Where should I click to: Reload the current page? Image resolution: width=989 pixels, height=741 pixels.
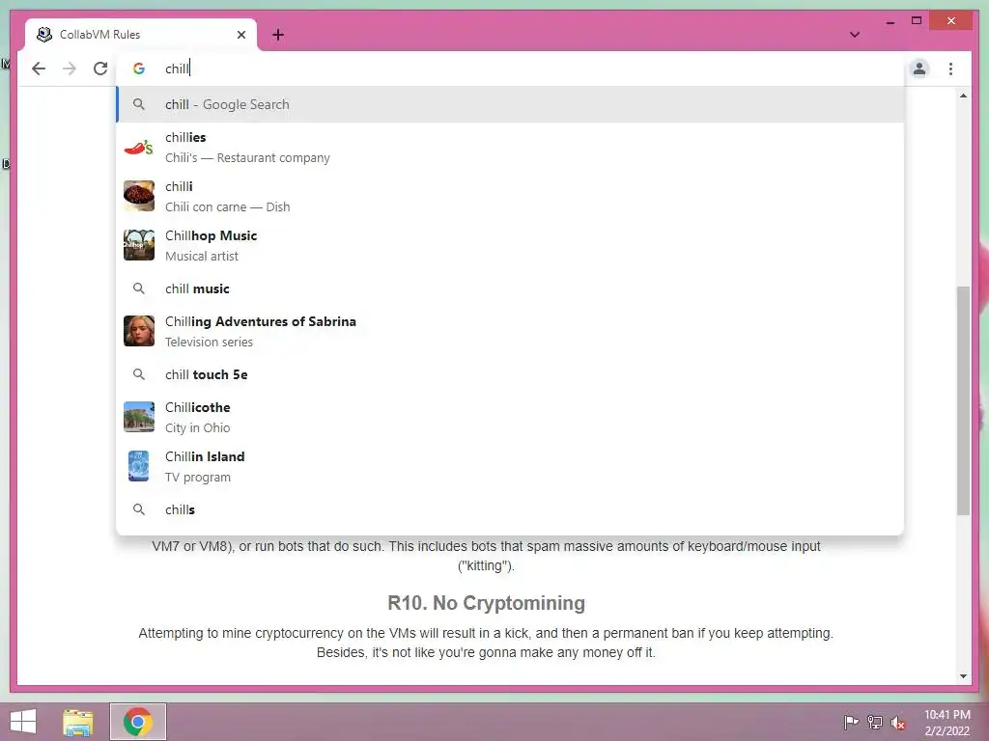pyautogui.click(x=100, y=69)
